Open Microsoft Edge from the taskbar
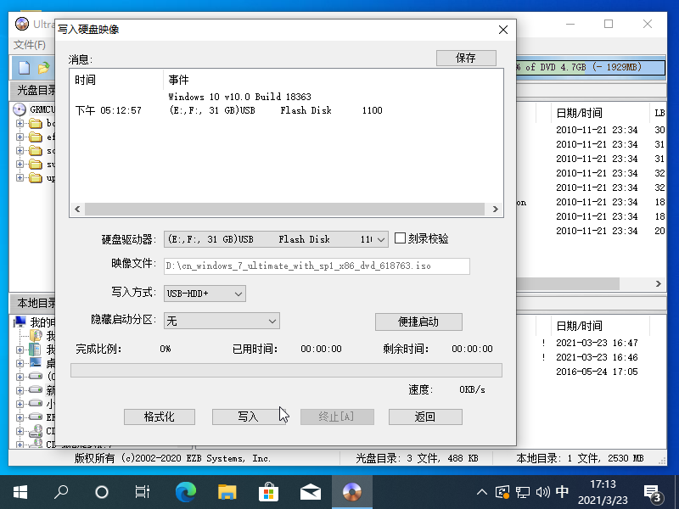Viewport: 679px width, 509px height. [x=185, y=491]
